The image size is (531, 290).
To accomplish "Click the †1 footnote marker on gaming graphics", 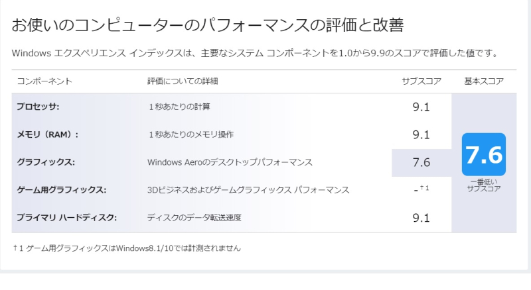I will click(x=425, y=188).
